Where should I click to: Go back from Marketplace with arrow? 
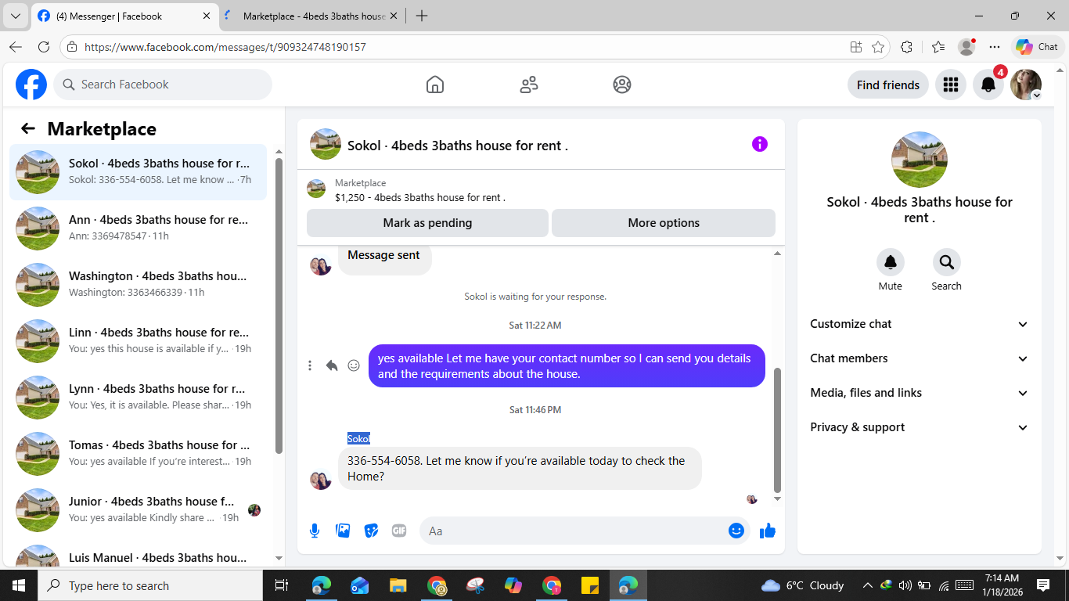point(28,129)
